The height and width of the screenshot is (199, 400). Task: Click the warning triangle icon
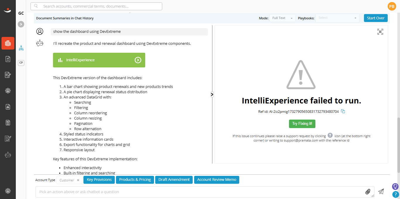(301, 75)
